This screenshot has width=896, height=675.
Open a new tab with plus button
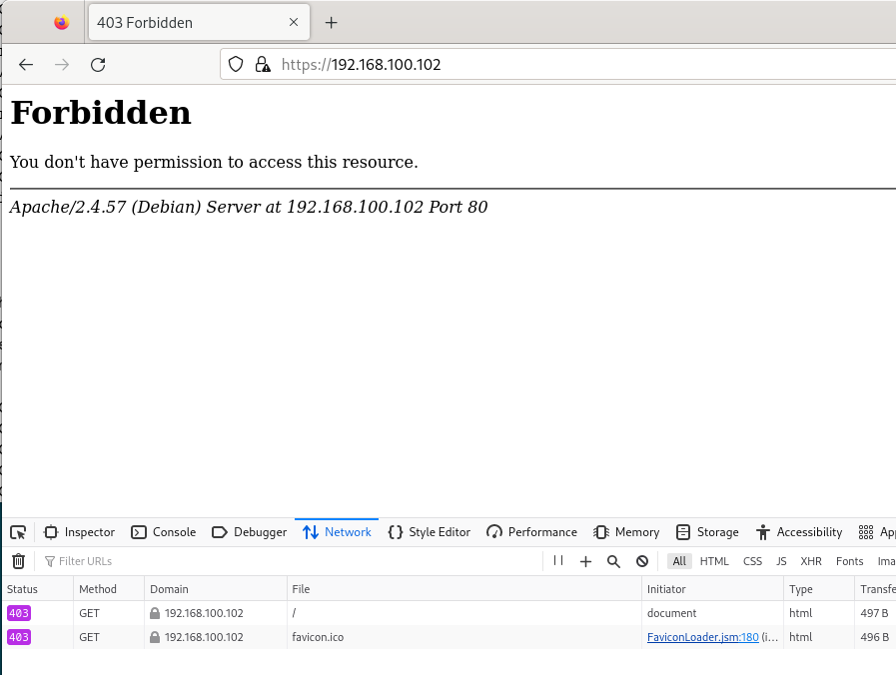[331, 23]
